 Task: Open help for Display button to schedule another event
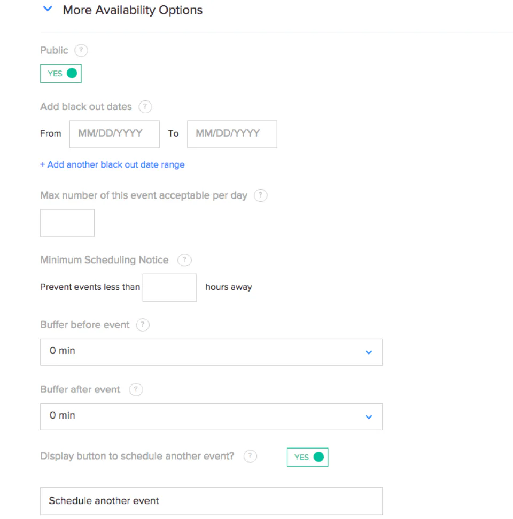(250, 456)
